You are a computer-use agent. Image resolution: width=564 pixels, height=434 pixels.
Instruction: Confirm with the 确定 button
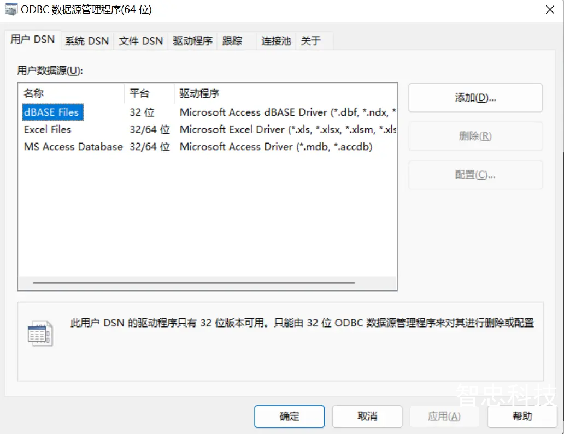(290, 417)
